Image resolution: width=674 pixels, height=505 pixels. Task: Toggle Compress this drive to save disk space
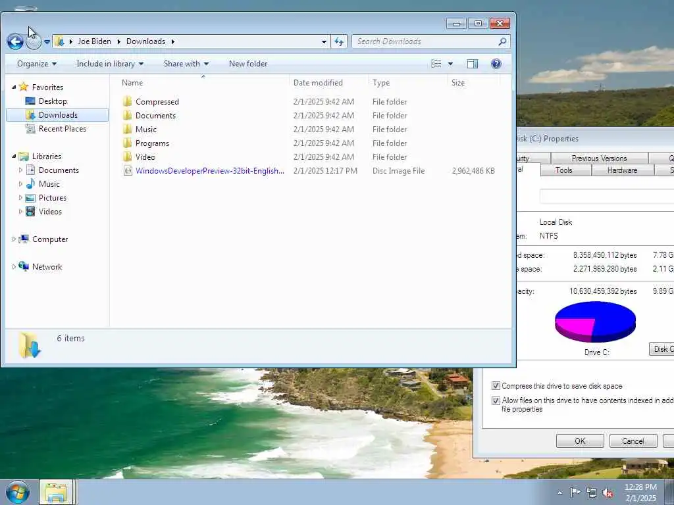[x=496, y=385]
